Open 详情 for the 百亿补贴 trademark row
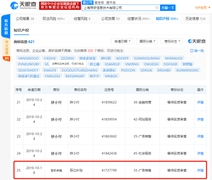Viewport: 212px width, 180px height. (200, 170)
